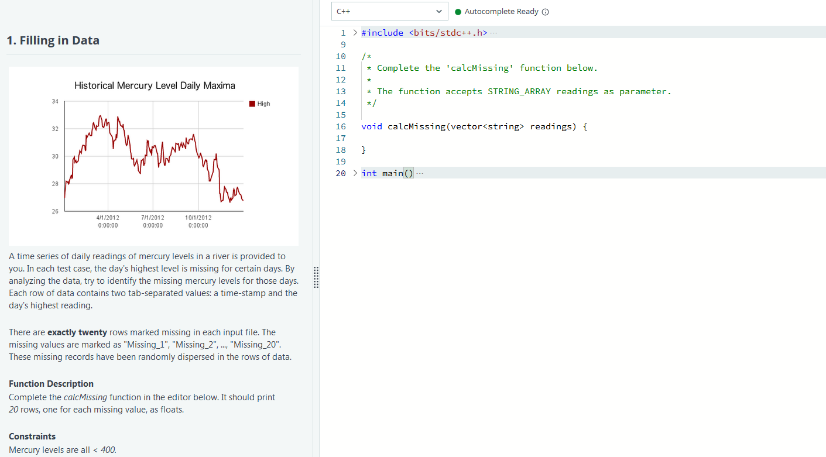The height and width of the screenshot is (457, 826).
Task: Click the Mercury Level chart image
Action: click(x=153, y=156)
